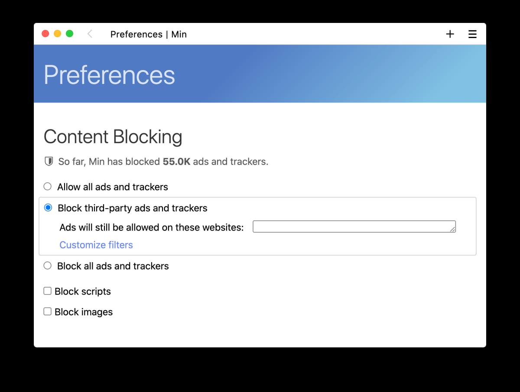
Task: Click the 55.0K blocked count text
Action: [176, 162]
